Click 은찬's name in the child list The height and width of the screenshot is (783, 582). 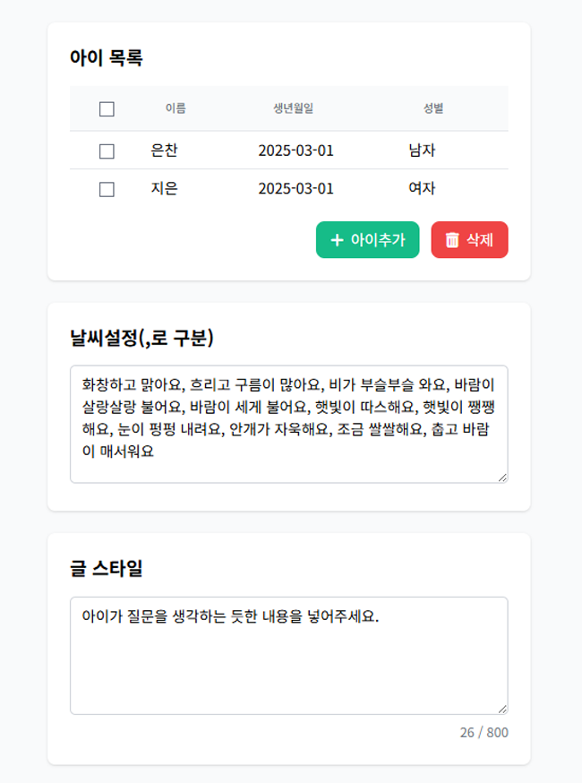pos(164,149)
